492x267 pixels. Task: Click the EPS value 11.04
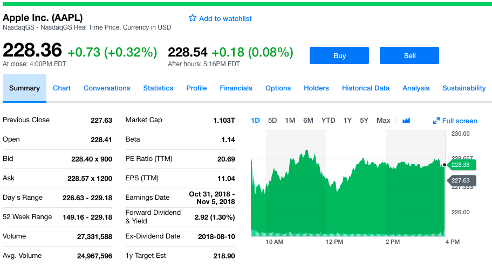click(x=226, y=179)
